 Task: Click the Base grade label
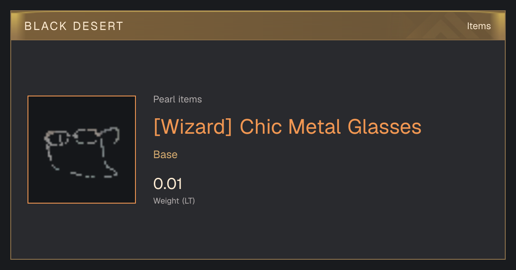click(x=166, y=155)
